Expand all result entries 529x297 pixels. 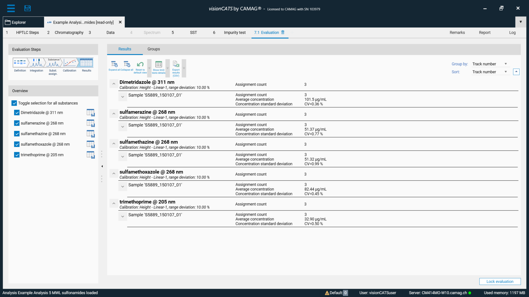(114, 66)
